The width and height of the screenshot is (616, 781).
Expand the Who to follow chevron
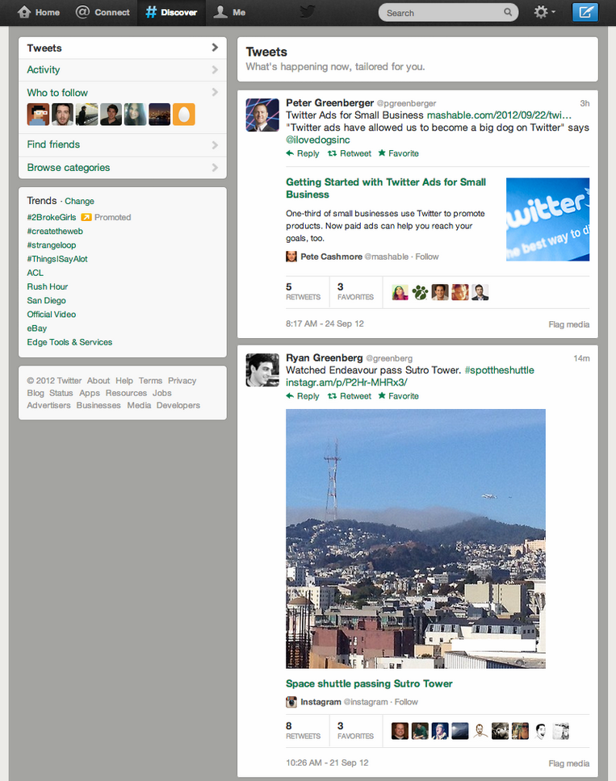coord(215,92)
